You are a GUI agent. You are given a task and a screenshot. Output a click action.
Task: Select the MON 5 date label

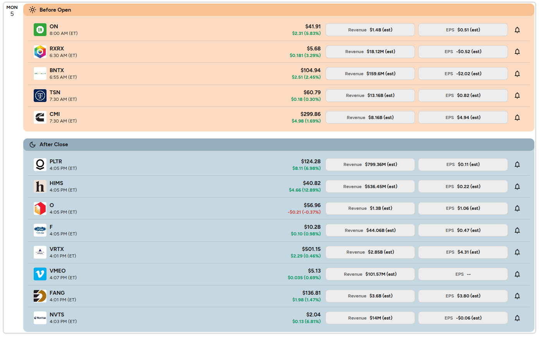(x=12, y=10)
